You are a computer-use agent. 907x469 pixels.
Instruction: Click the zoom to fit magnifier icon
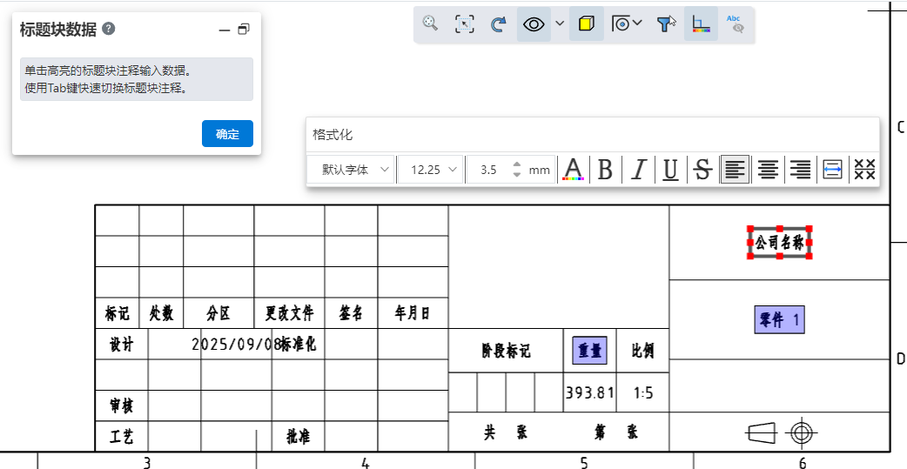point(430,23)
